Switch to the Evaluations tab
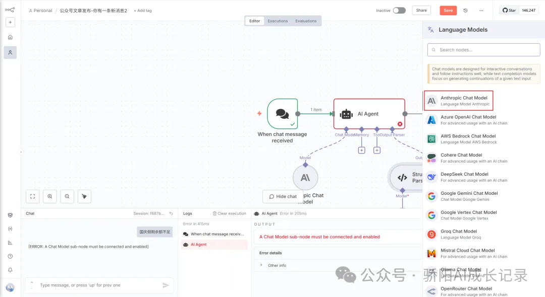The image size is (545, 297). coord(306,21)
